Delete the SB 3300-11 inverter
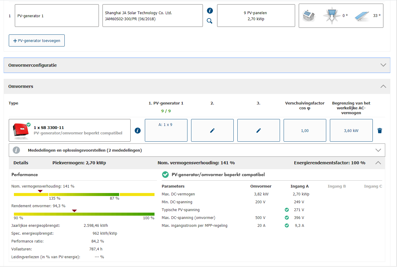Image resolution: width=397 pixels, height=267 pixels. click(380, 130)
